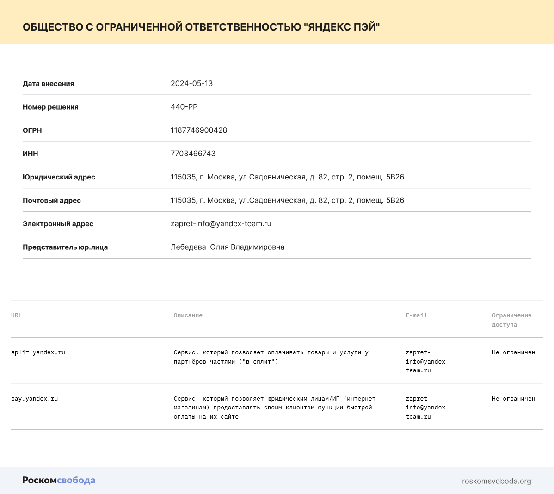Select the address value in 'Почтовый адрес' row
Screen dimensions: 554x494
tap(287, 200)
